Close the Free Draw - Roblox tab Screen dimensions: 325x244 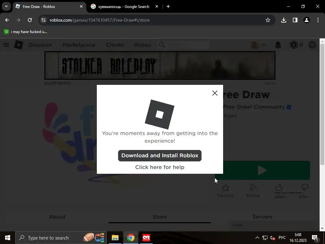[x=81, y=6]
